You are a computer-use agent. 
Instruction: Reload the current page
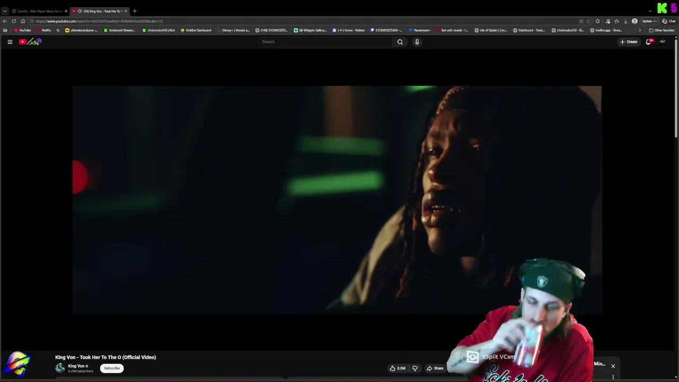point(14,21)
